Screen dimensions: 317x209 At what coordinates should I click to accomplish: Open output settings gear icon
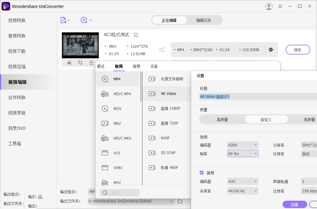tap(271, 50)
